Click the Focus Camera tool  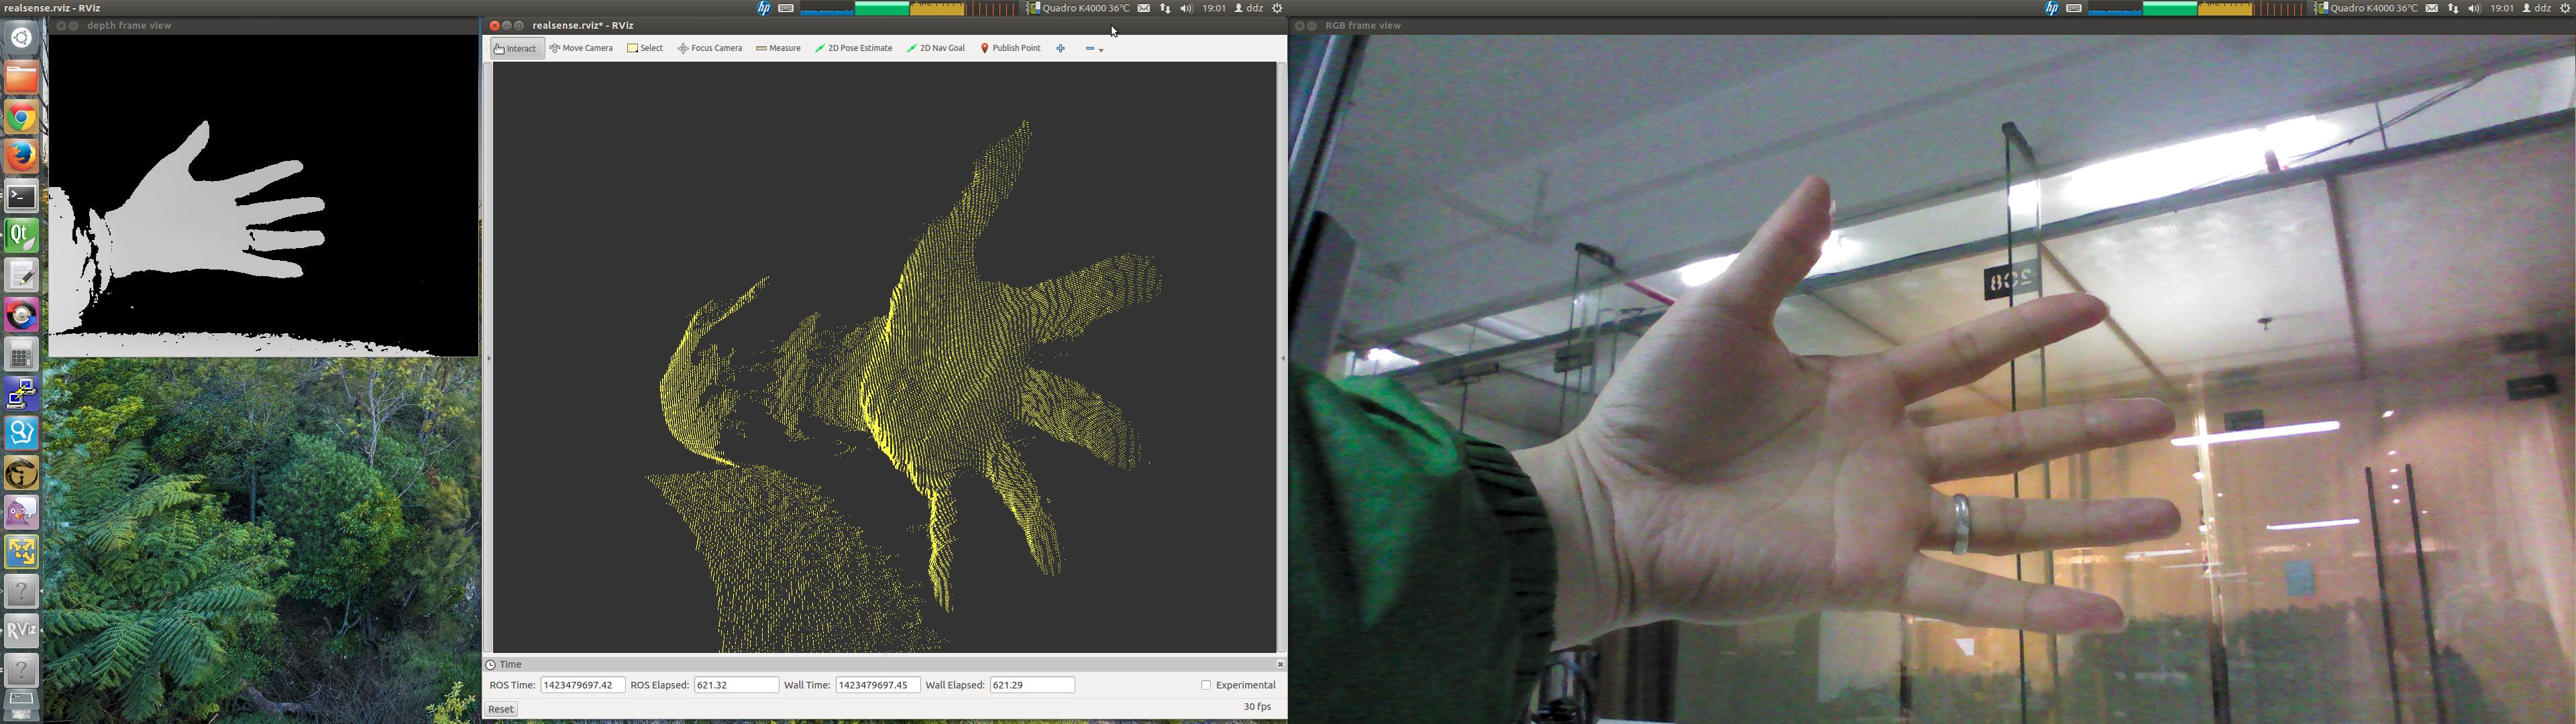(x=710, y=48)
